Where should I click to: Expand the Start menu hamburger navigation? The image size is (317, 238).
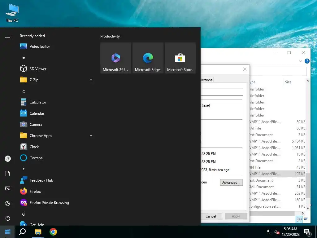click(8, 36)
